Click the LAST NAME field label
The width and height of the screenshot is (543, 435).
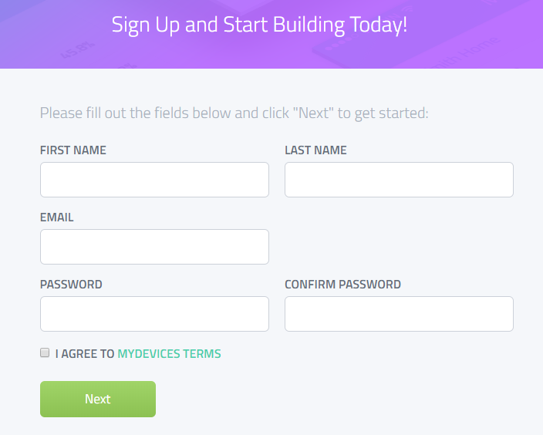pos(315,150)
